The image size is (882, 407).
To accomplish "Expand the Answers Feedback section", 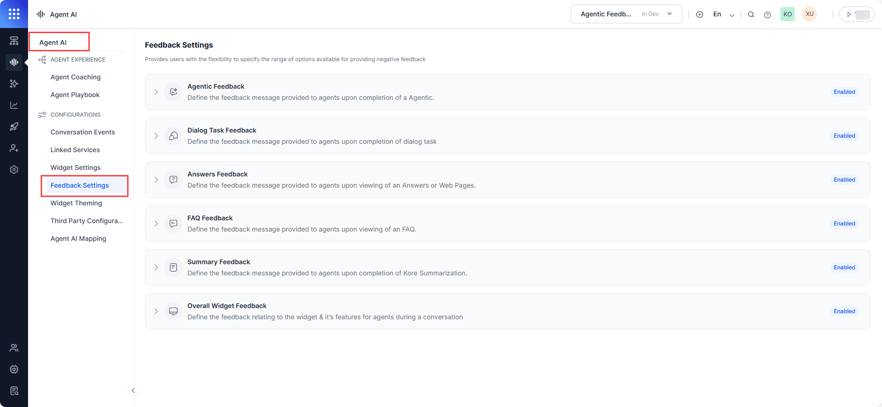I will tap(156, 180).
